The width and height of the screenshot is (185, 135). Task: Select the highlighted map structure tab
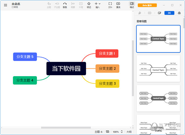click(x=169, y=13)
